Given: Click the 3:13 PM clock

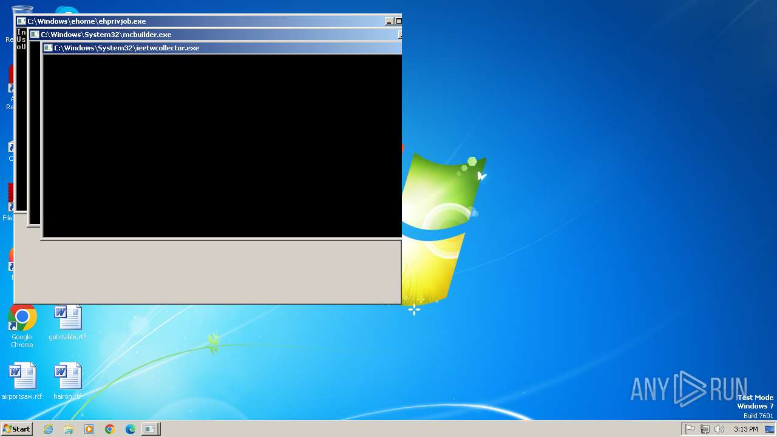Looking at the screenshot, I should click(x=745, y=429).
